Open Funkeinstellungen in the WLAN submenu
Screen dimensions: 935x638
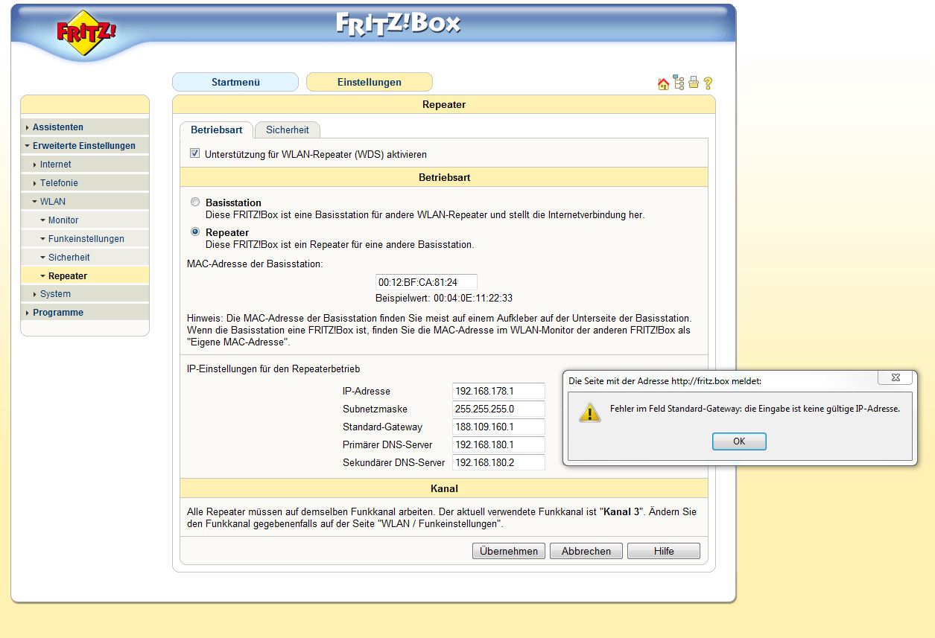click(x=86, y=239)
